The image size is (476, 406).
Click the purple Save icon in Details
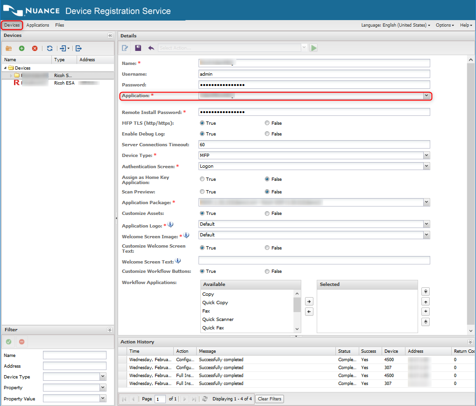click(138, 48)
